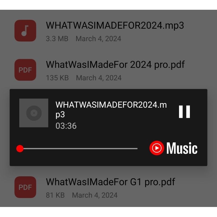217x217 pixels.
Task: Click the red music note file icon
Action: coord(25,31)
